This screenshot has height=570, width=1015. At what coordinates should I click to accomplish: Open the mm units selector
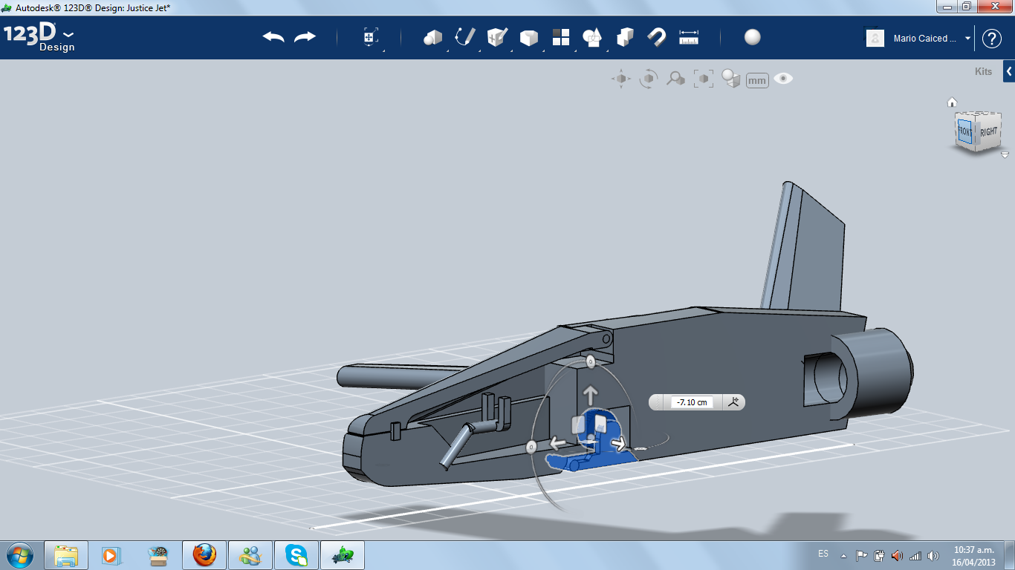point(757,80)
